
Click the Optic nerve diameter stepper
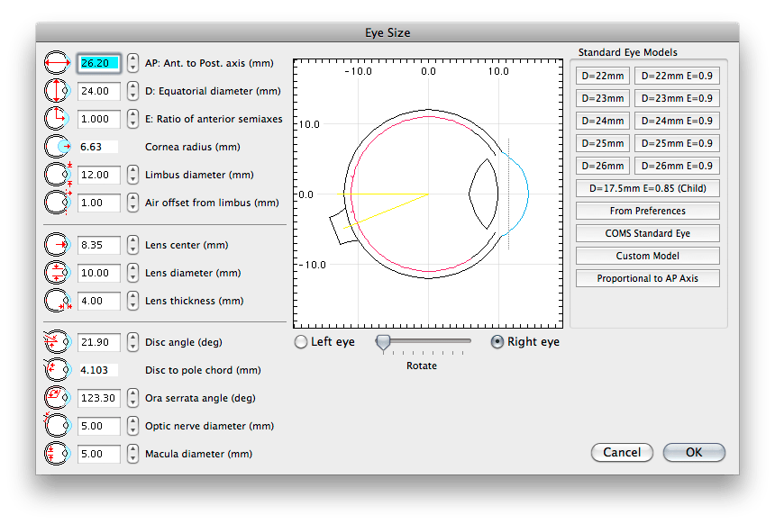(x=132, y=426)
